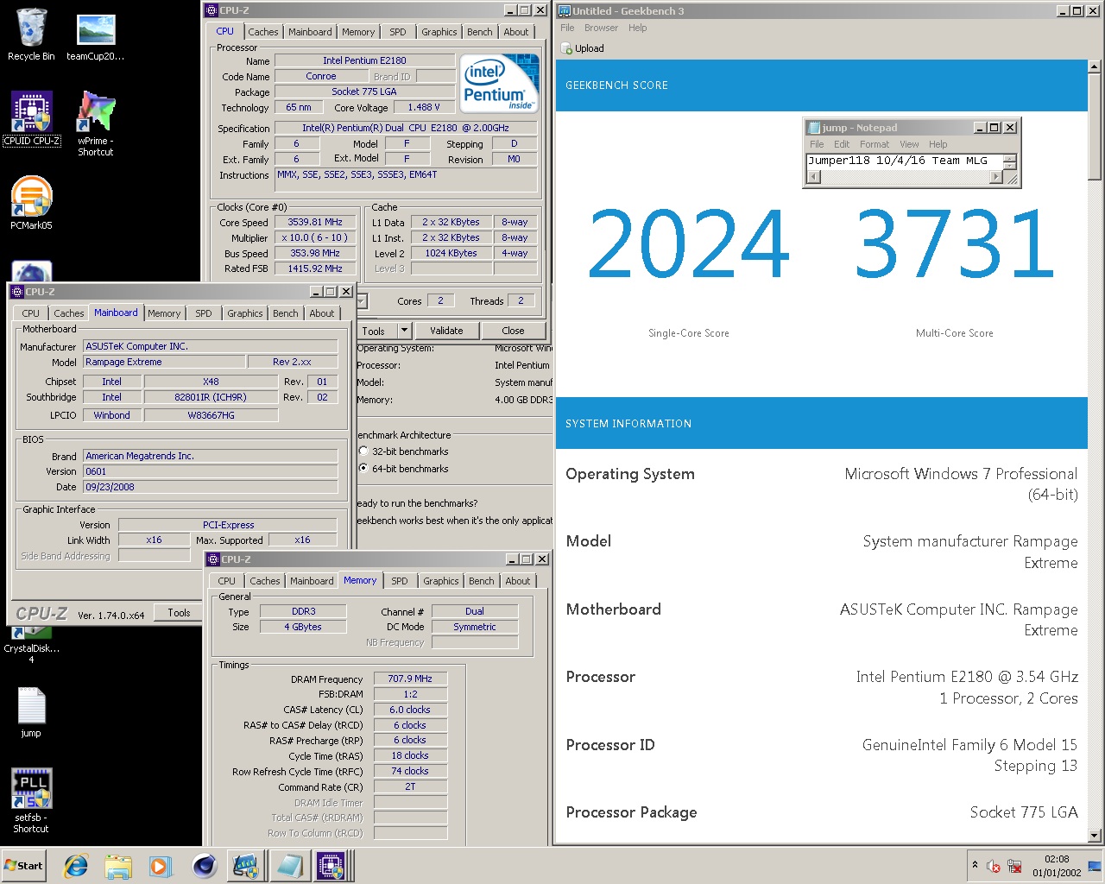Open the Recycle Bin desktop icon

pyautogui.click(x=31, y=35)
